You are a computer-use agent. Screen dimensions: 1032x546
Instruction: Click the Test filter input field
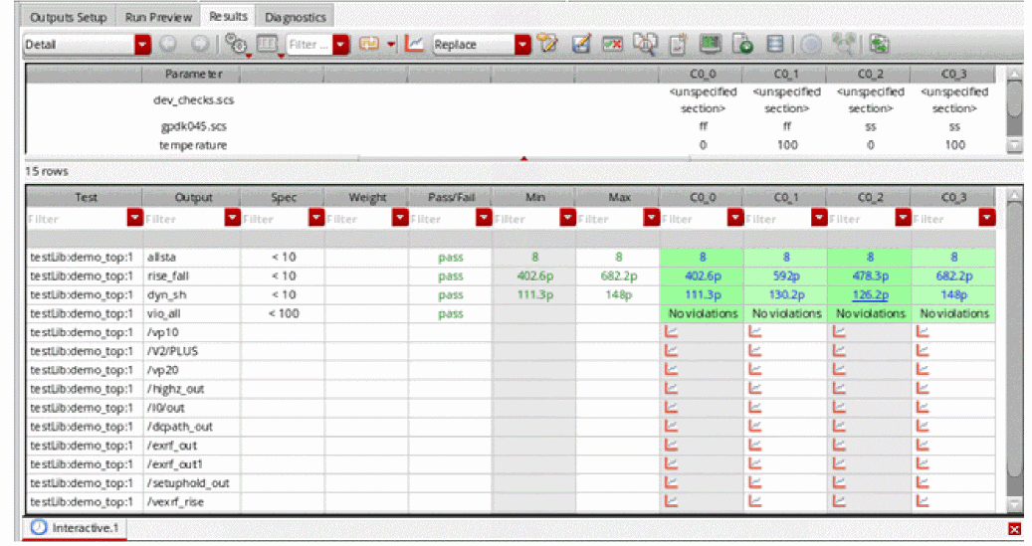(77, 219)
